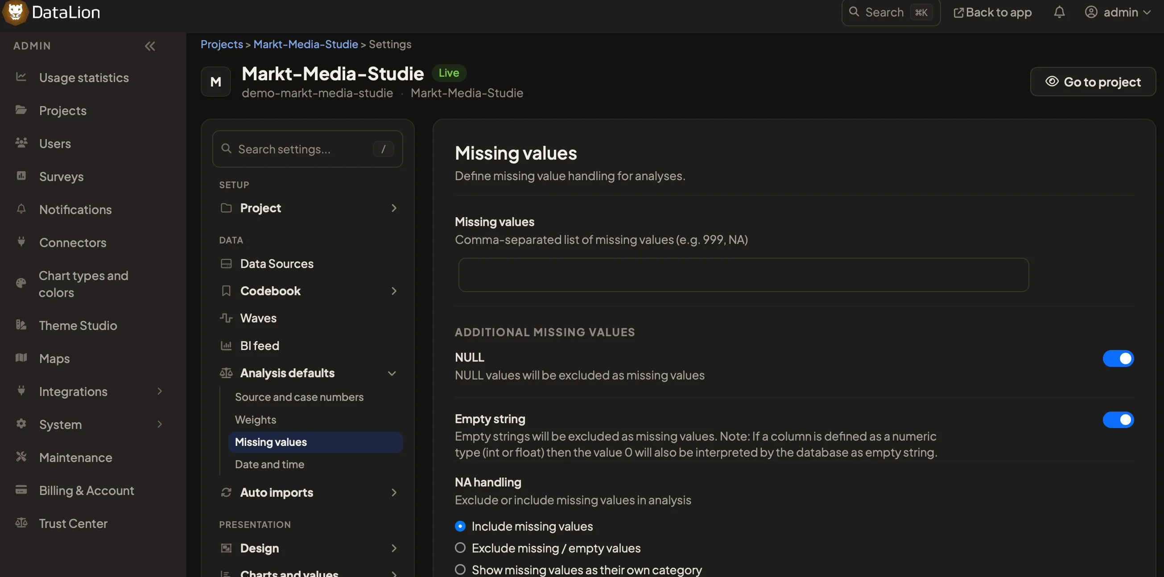Select the Missing values settings item
1164x577 pixels.
click(315, 442)
